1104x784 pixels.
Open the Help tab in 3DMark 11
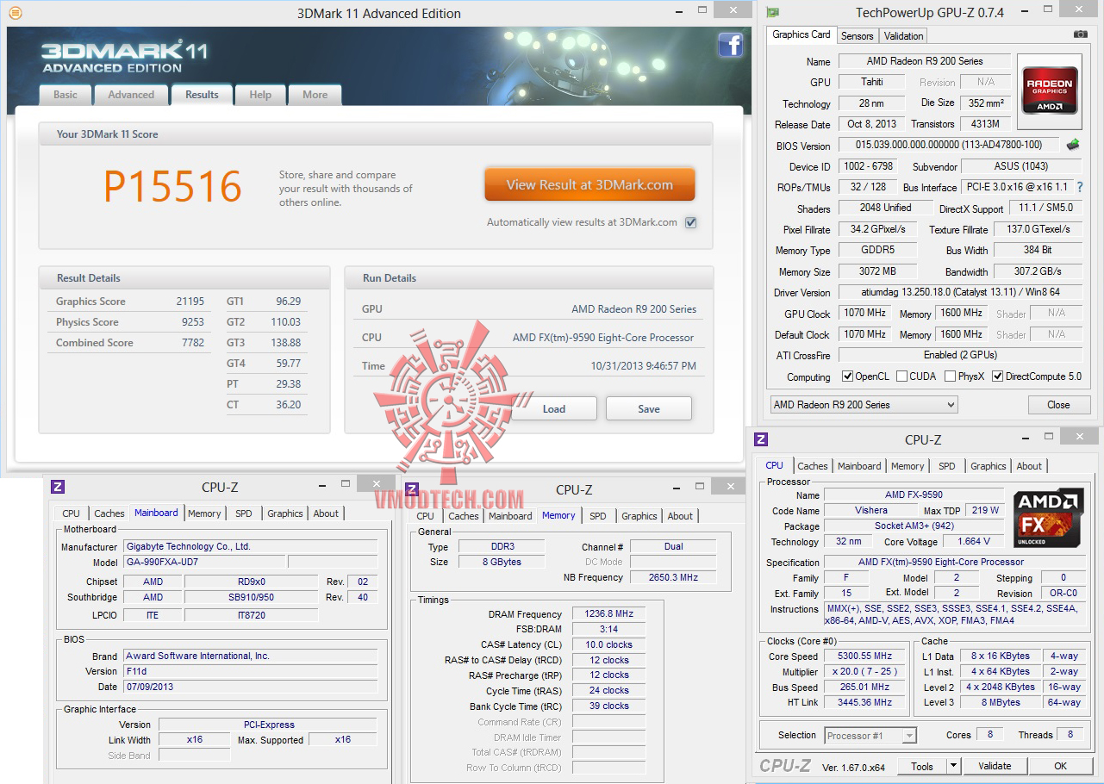[260, 95]
